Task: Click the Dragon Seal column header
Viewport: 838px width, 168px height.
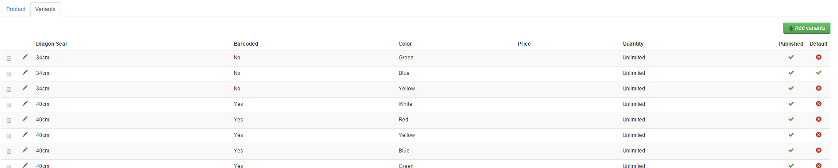Action: (x=52, y=44)
